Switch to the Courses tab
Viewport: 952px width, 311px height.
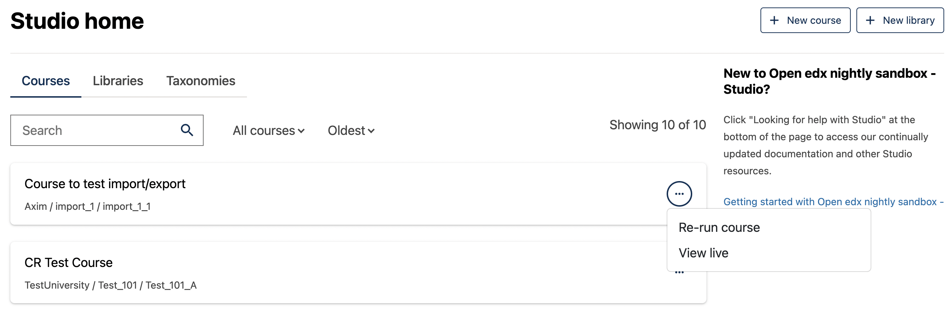point(45,81)
